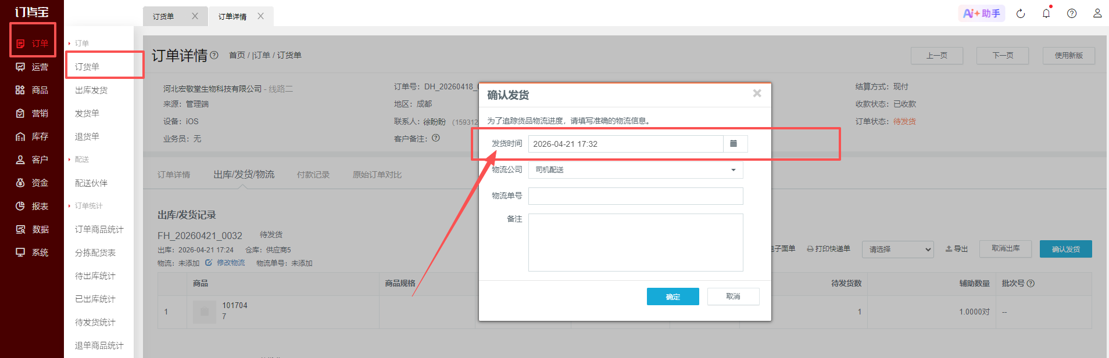
Task: Click the 下一页 button
Action: point(1003,56)
